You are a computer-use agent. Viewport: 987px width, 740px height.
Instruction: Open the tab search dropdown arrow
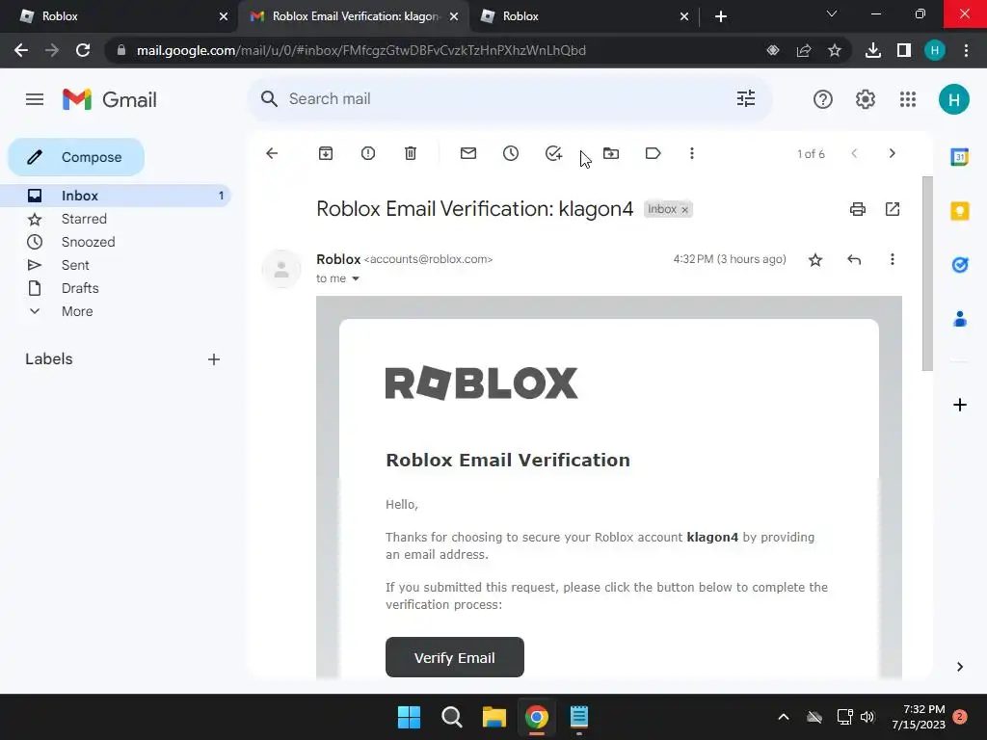(831, 13)
